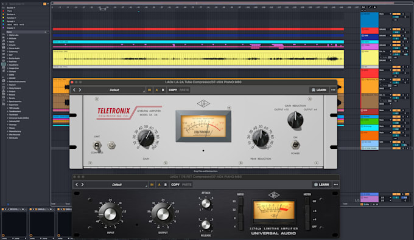The image size is (414, 240).
Task: Open the three-dots menu in LA-2A window
Action: (x=333, y=90)
